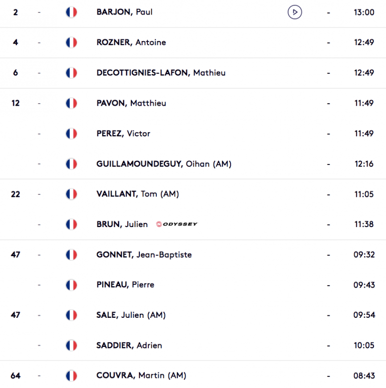The height and width of the screenshot is (388, 386).
Task: Click the French flag beside GONNET
Action: coord(71,255)
